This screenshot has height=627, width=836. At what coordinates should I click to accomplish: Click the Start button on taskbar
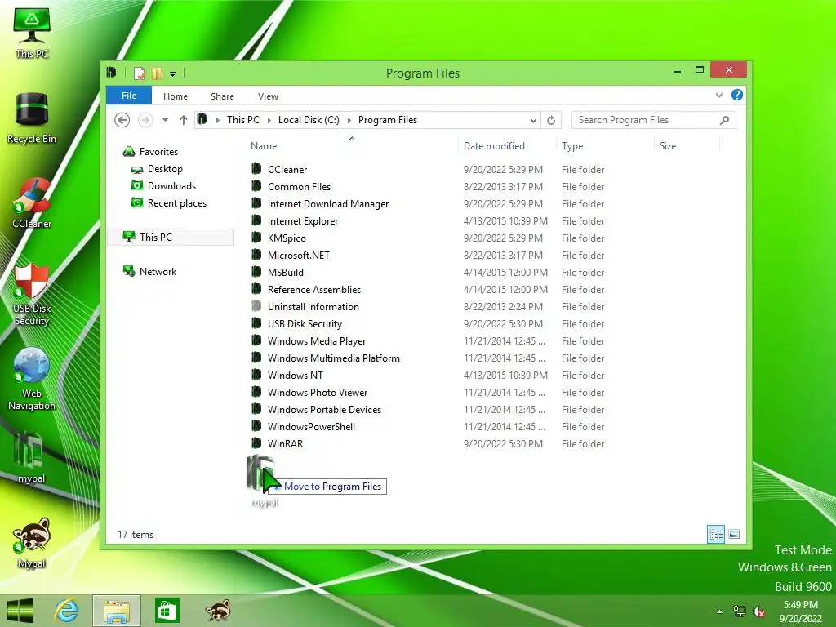(20, 611)
